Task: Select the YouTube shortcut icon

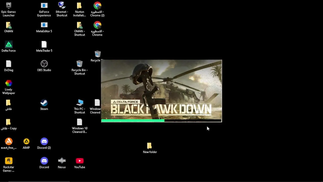Action: click(79, 163)
